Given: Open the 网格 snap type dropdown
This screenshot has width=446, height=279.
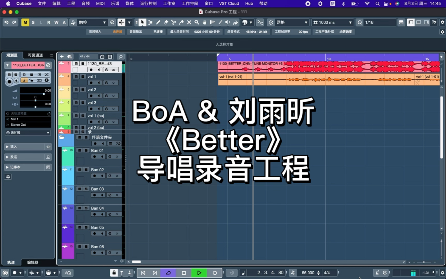Looking at the screenshot, I should [292, 22].
